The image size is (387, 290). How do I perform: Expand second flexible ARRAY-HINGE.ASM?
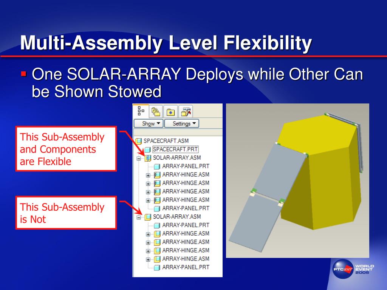point(148,184)
